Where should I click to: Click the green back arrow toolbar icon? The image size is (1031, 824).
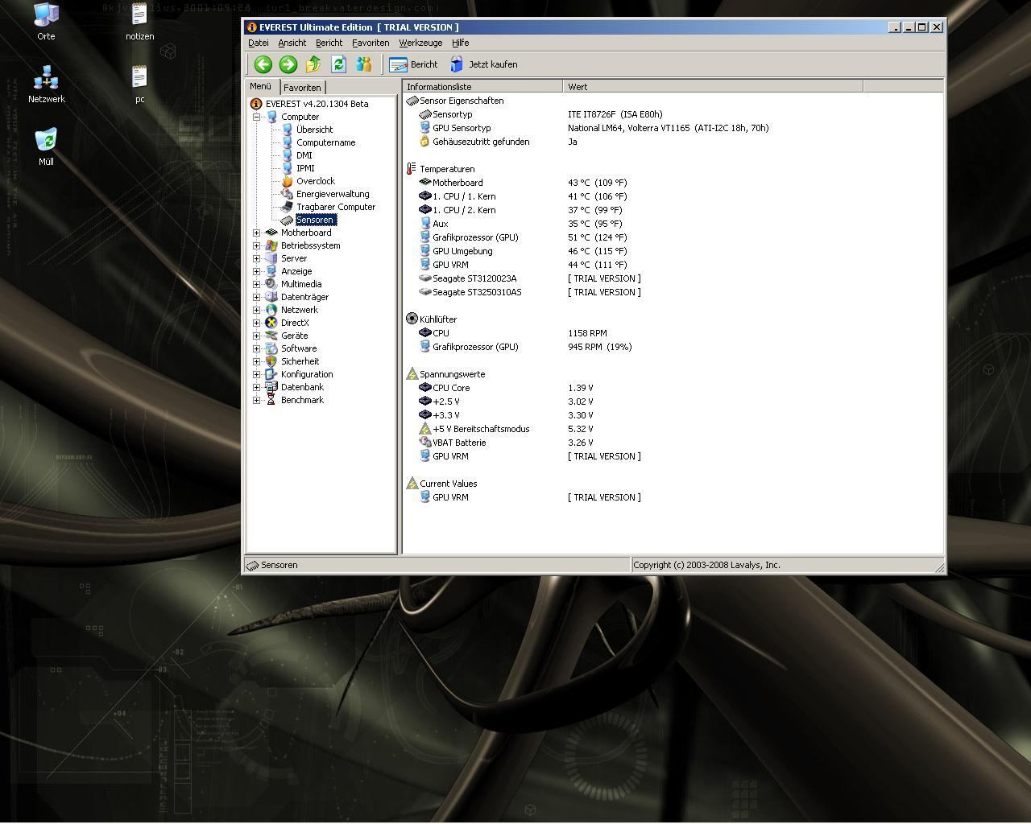point(263,64)
